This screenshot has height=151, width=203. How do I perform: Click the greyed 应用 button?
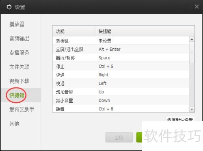119,137
